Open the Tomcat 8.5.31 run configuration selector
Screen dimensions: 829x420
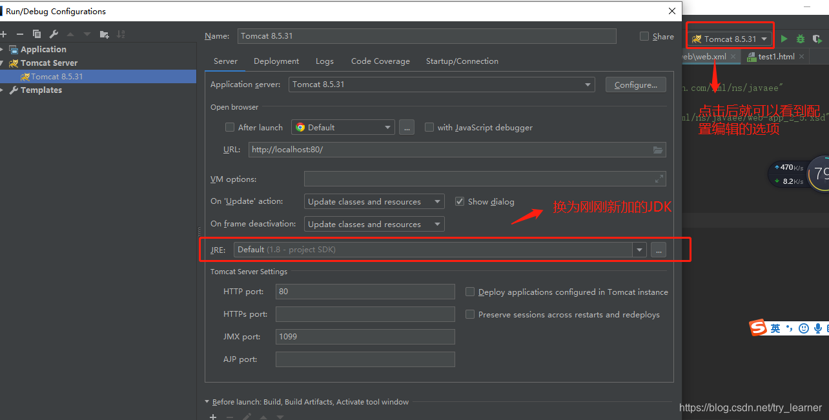pyautogui.click(x=730, y=39)
